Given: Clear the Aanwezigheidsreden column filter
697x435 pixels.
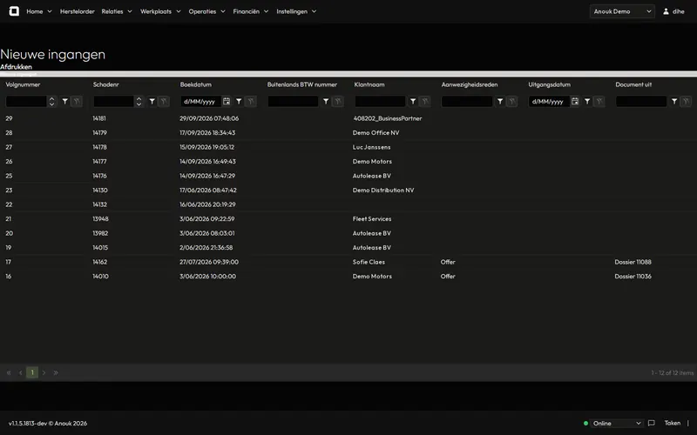Looking at the screenshot, I should 512,102.
